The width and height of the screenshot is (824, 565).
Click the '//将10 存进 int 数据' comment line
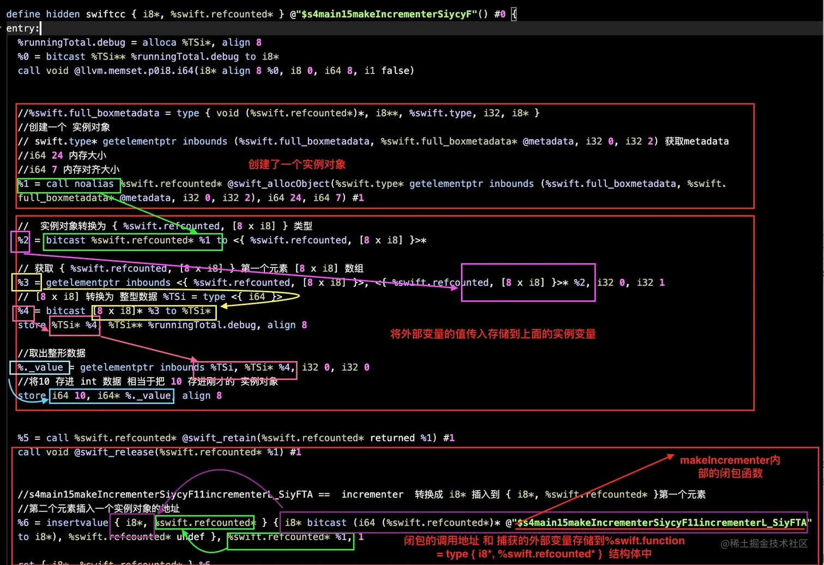point(148,382)
